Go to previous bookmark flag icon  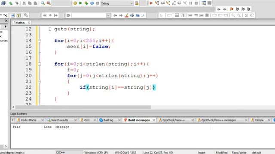click(x=238, y=9)
